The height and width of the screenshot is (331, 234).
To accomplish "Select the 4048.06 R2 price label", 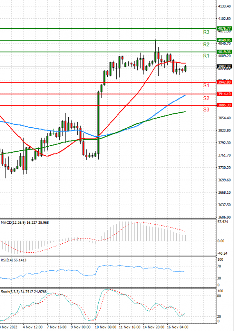I will (x=225, y=40).
